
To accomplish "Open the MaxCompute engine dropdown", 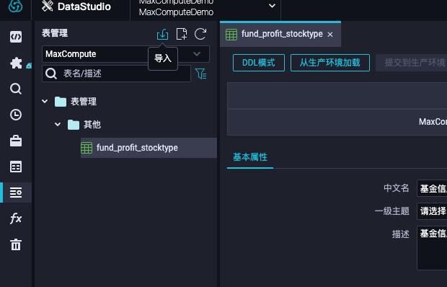I will pos(125,54).
